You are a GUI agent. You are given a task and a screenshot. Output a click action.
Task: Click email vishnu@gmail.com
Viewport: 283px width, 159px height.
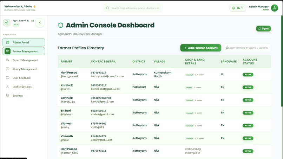click(x=102, y=114)
